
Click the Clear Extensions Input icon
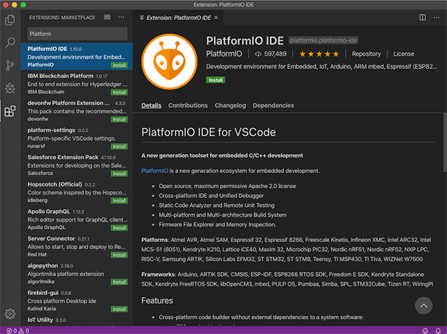tap(106, 16)
